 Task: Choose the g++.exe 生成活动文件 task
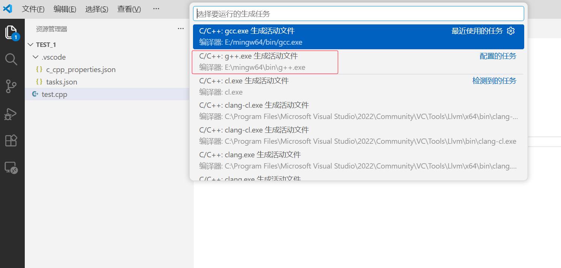tap(359, 62)
